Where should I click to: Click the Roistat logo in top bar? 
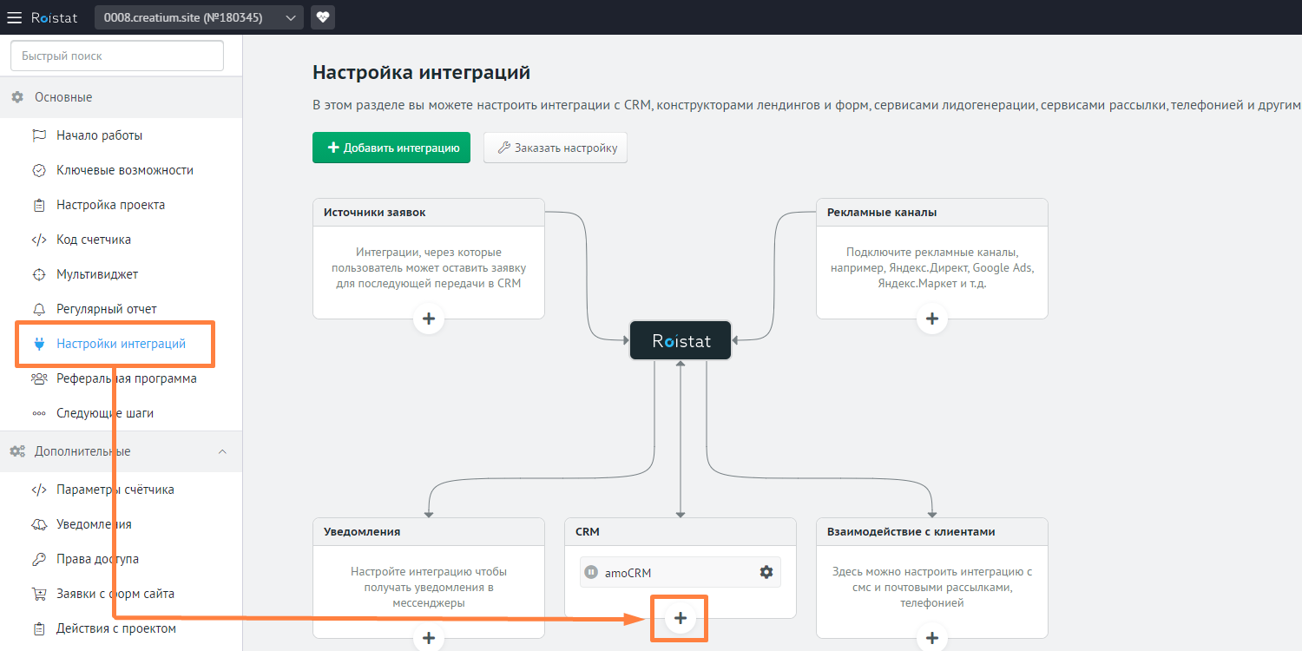pos(56,17)
